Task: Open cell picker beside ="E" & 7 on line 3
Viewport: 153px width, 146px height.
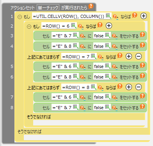Action: pyautogui.click(x=76, y=35)
